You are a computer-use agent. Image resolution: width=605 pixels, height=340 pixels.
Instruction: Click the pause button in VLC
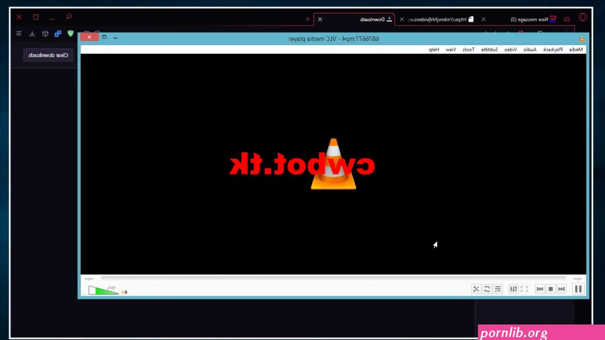click(578, 289)
